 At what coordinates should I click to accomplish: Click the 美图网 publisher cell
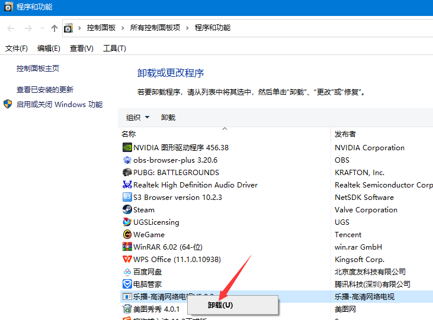pos(345,309)
